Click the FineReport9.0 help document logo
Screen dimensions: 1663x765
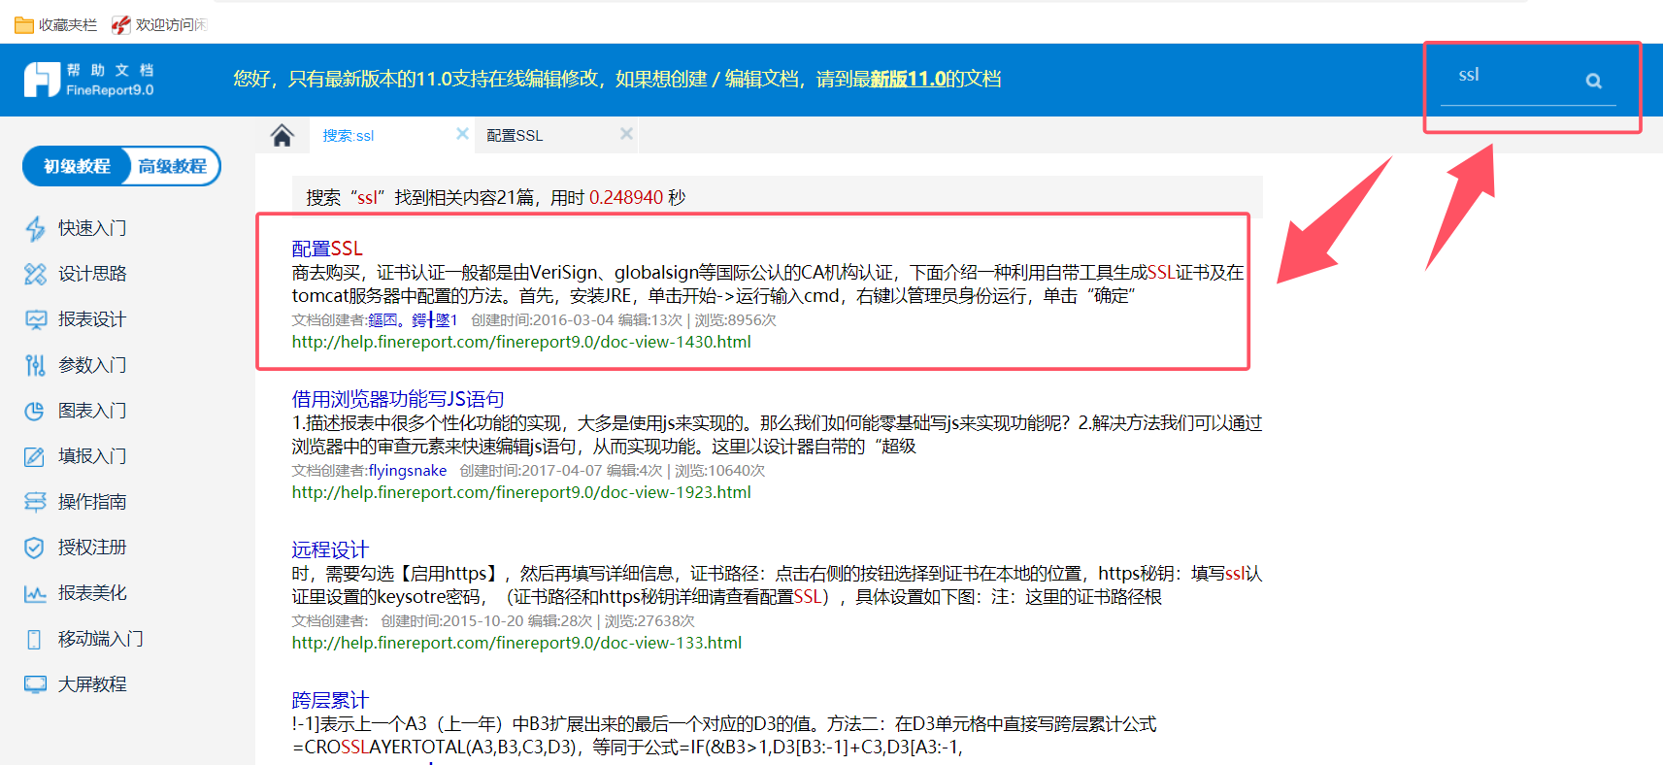tap(88, 80)
